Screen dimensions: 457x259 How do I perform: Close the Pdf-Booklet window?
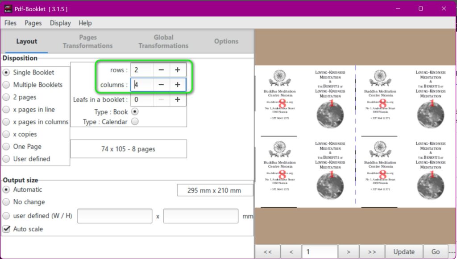click(x=444, y=9)
